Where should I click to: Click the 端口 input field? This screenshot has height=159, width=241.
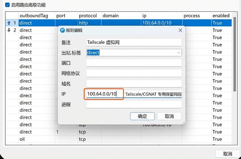tap(134, 63)
